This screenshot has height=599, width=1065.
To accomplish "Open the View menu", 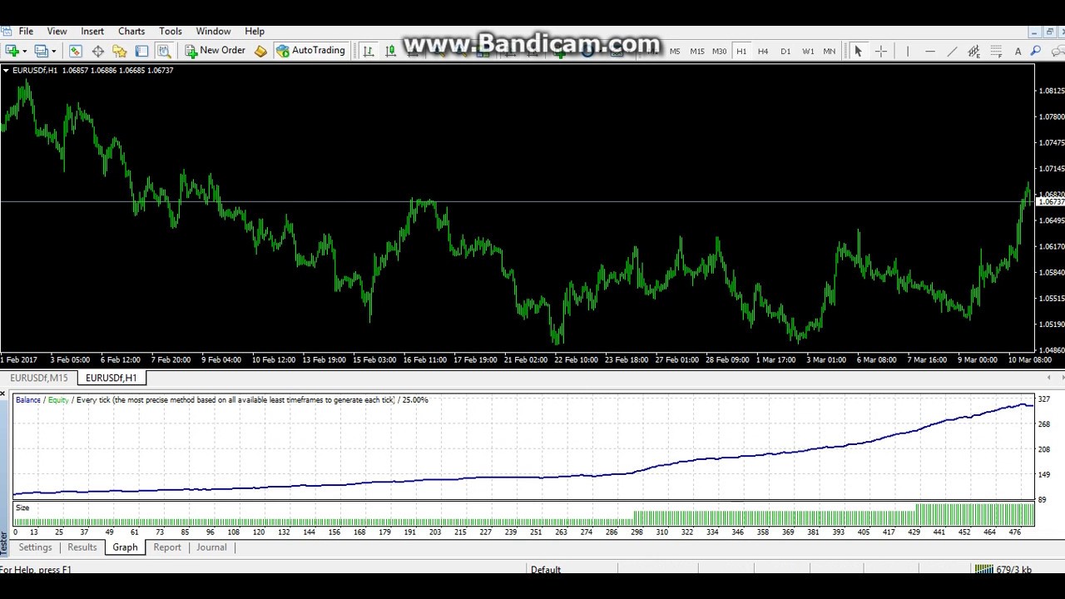I will [57, 31].
